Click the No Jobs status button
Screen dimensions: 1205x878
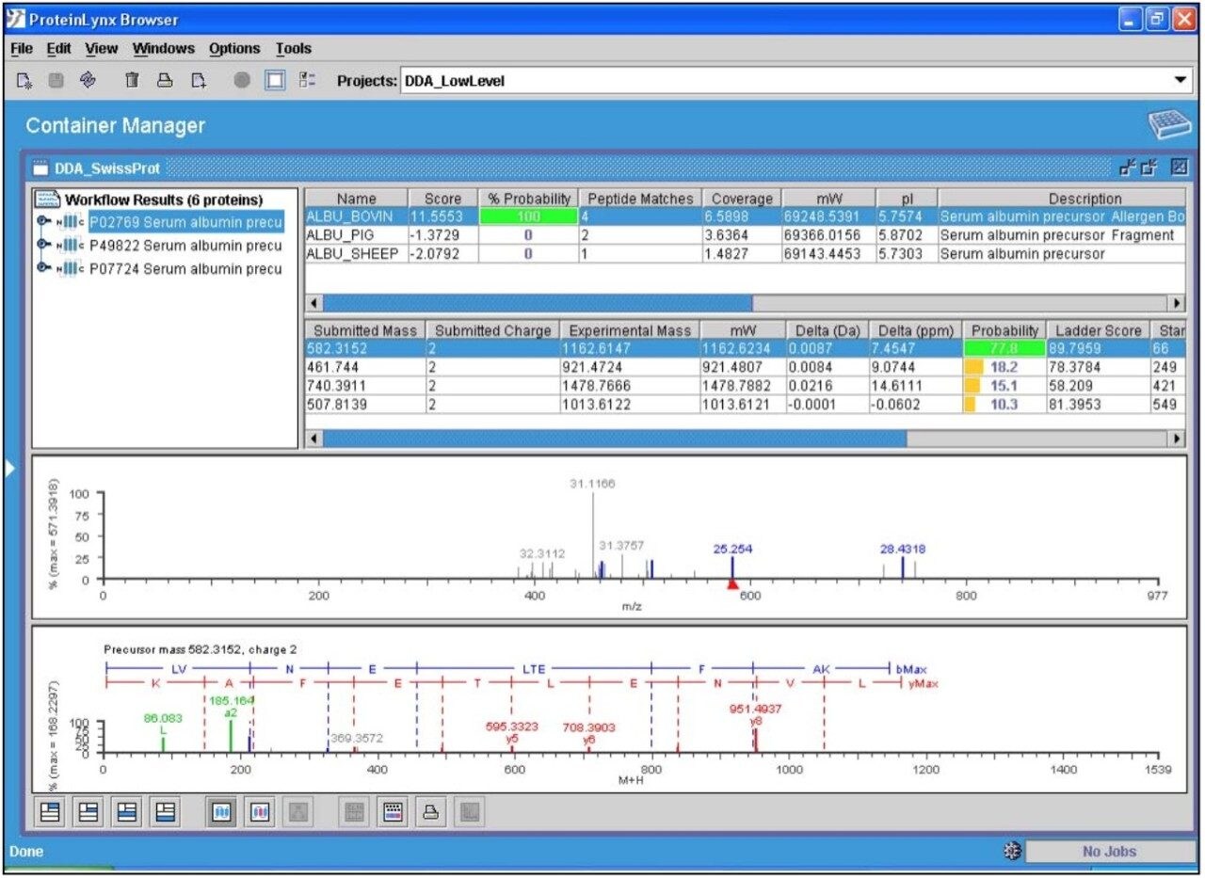tap(1109, 852)
